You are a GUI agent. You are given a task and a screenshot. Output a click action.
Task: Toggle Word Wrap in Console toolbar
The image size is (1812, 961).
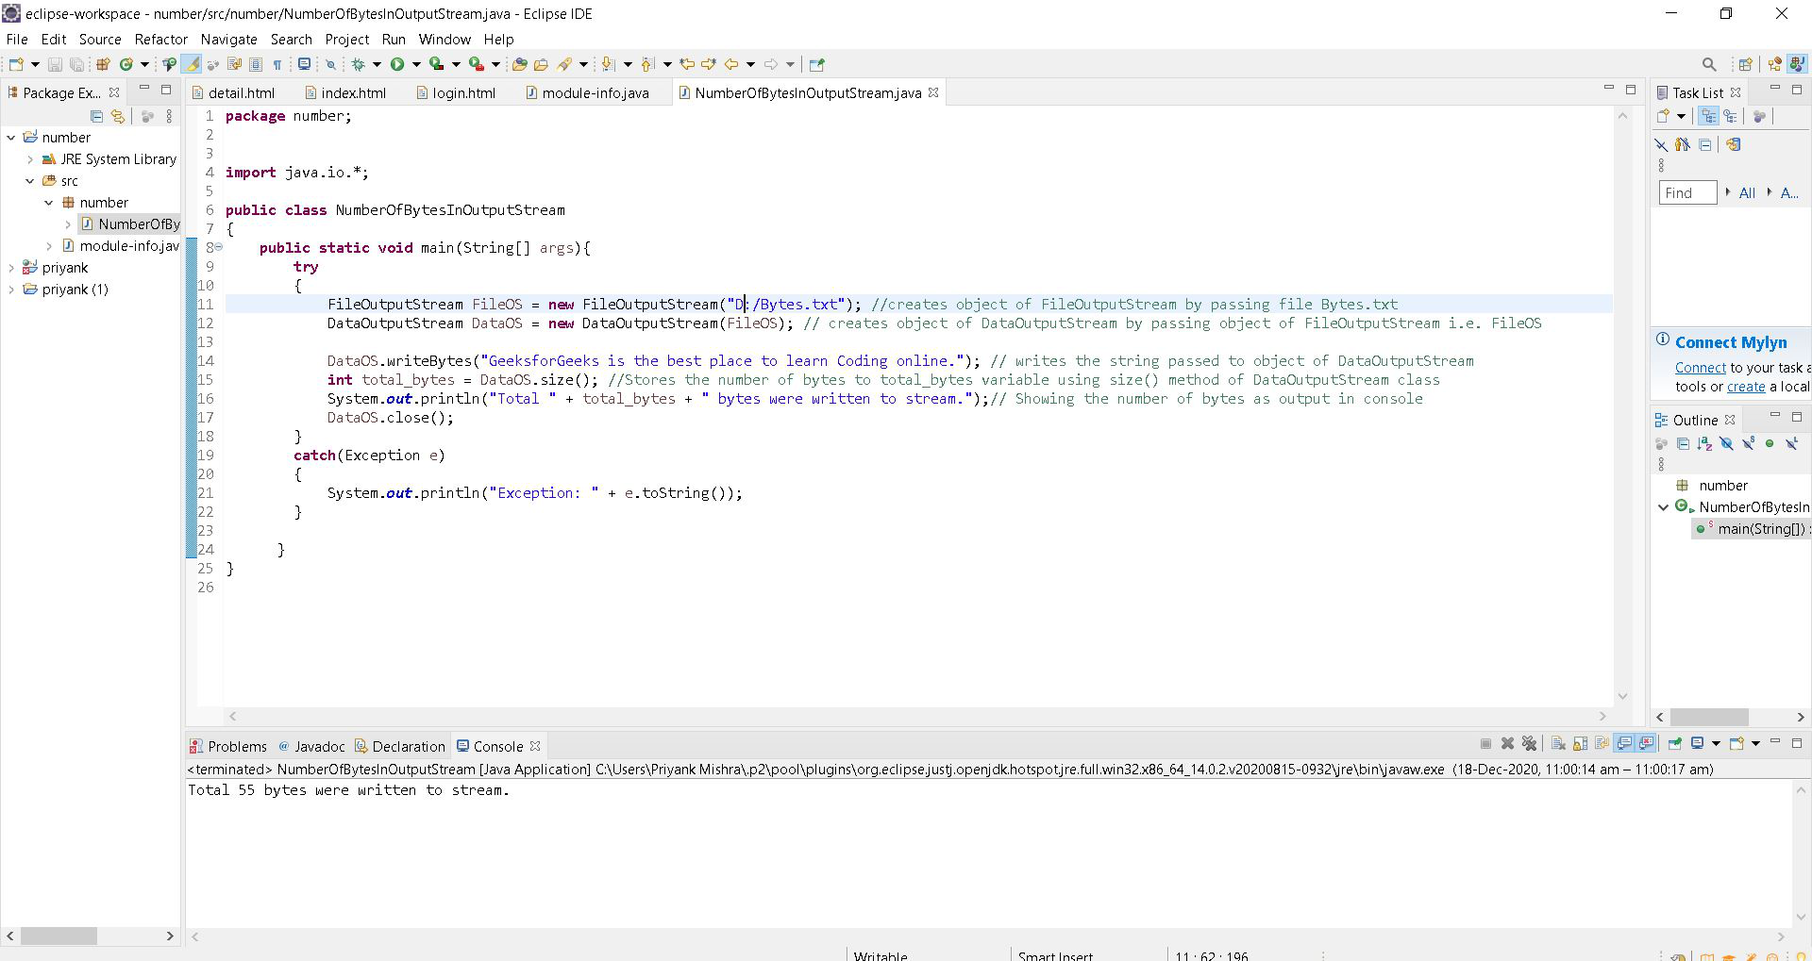1602,743
